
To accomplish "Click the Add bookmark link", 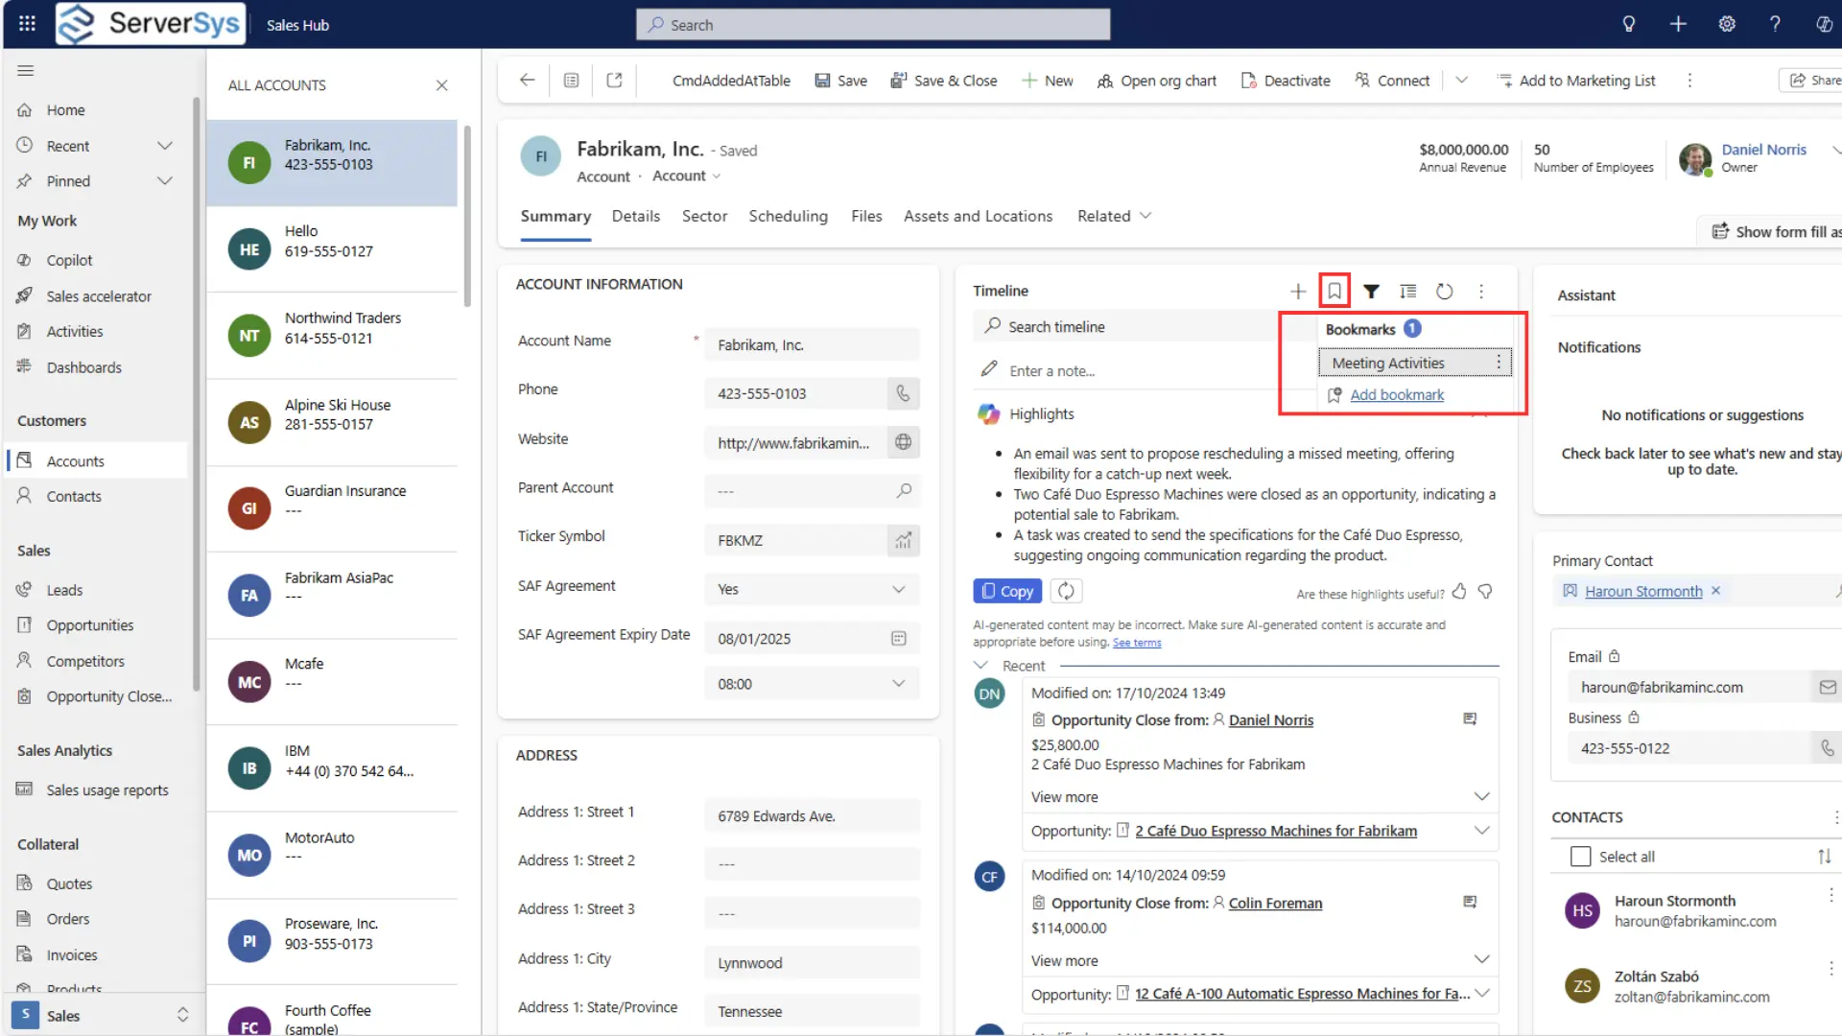I will point(1397,394).
